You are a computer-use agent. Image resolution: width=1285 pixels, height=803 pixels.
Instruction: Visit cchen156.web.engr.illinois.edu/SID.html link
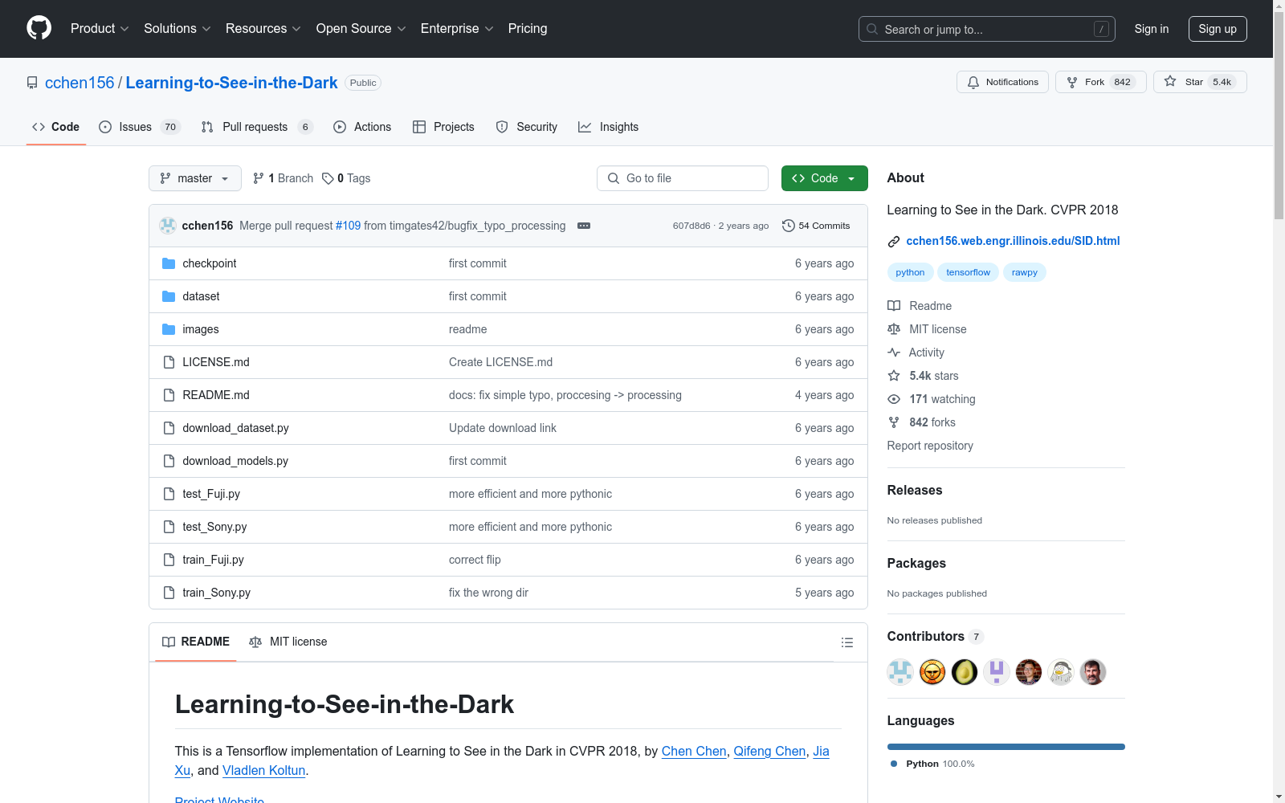1013,241
